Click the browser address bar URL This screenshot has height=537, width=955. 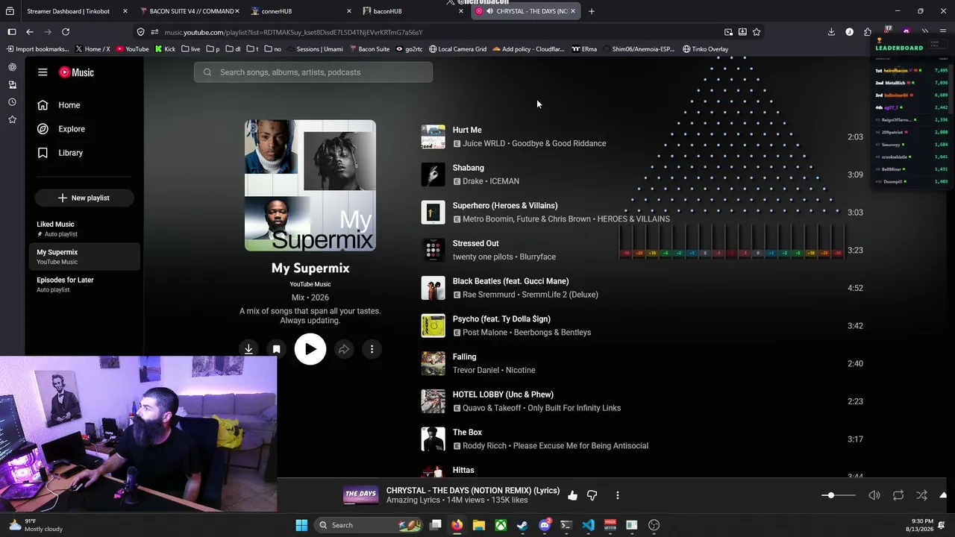(x=293, y=32)
